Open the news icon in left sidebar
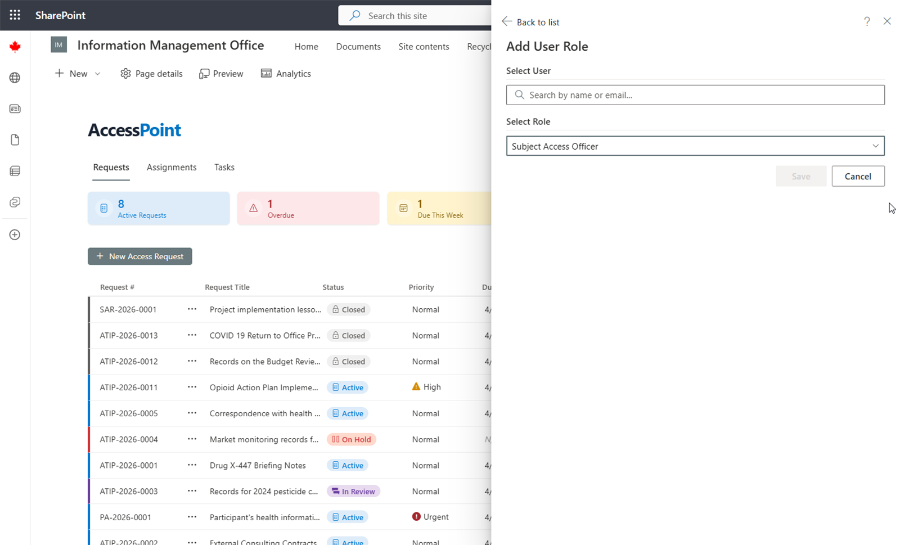This screenshot has width=900, height=545. 15,109
